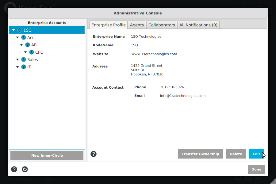The width and height of the screenshot is (276, 184).
Task: Open the console help icon at bottom left
Action: [14, 169]
